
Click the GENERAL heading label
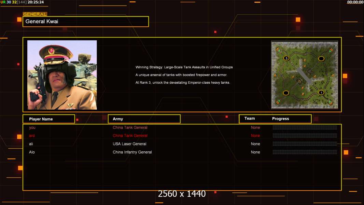click(x=35, y=14)
